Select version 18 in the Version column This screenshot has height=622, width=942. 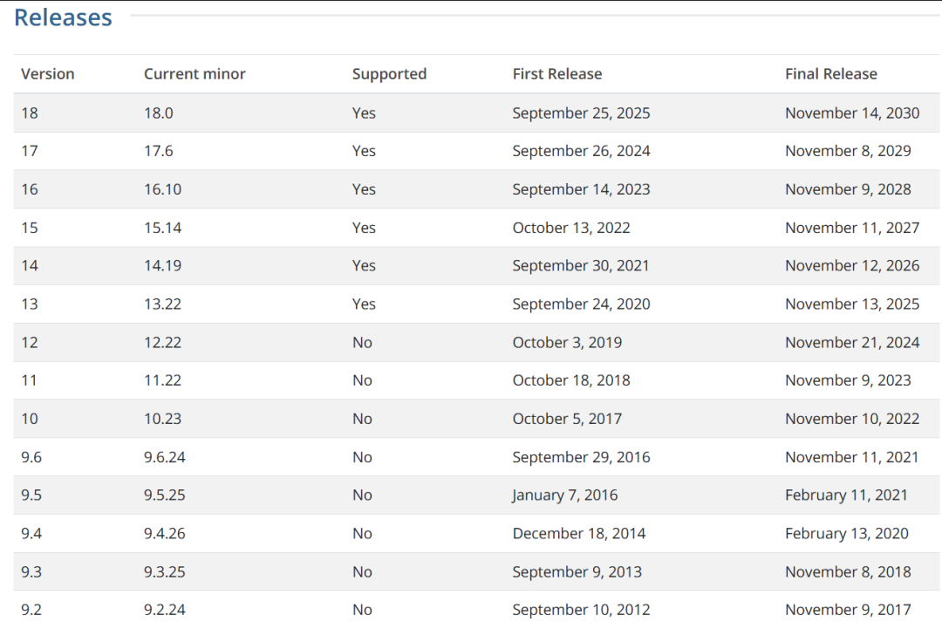pyautogui.click(x=30, y=113)
